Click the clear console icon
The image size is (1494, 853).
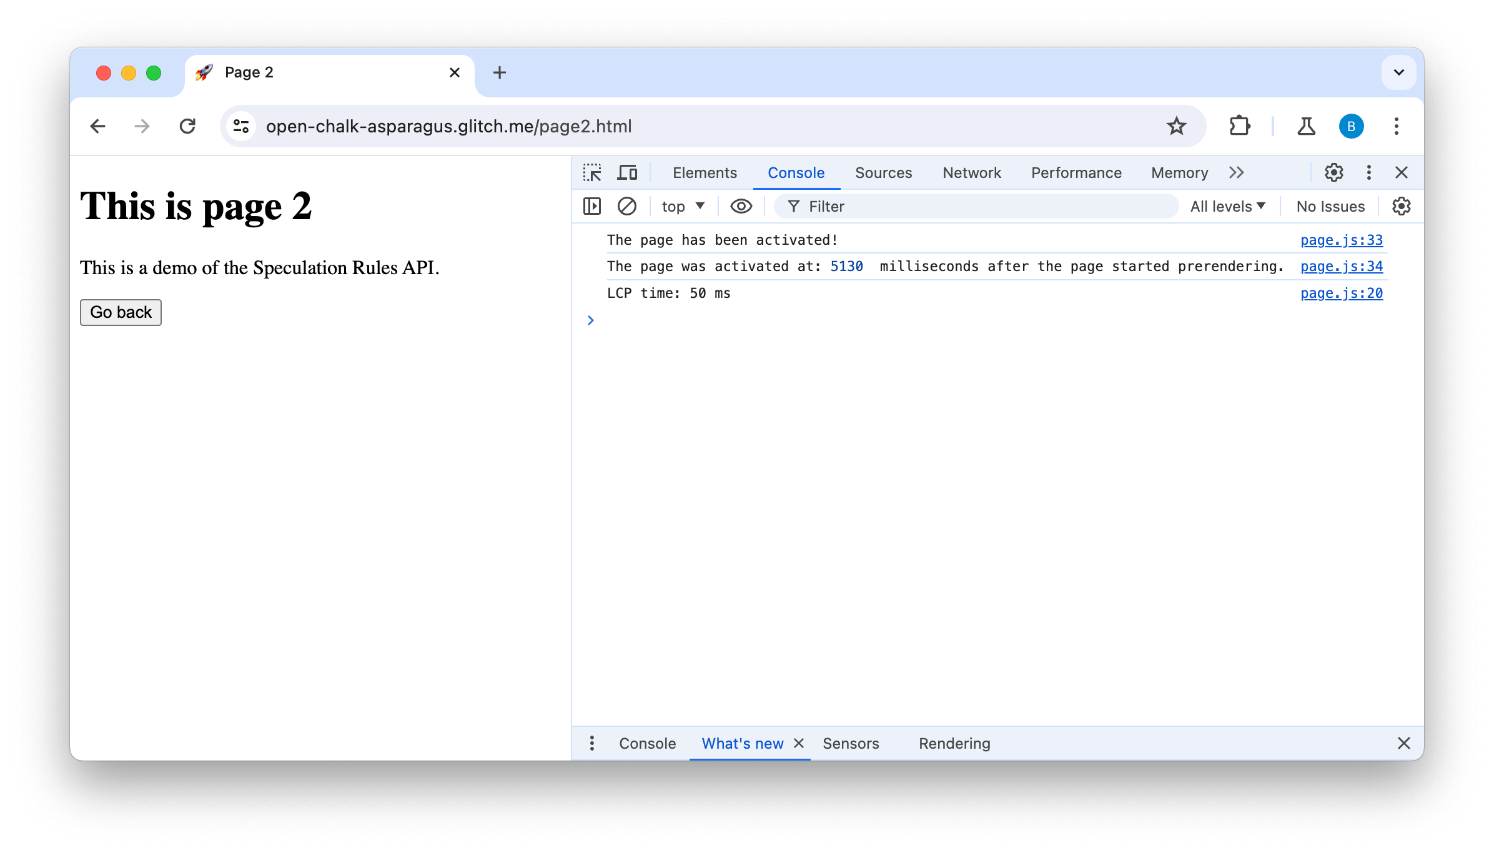pyautogui.click(x=626, y=206)
